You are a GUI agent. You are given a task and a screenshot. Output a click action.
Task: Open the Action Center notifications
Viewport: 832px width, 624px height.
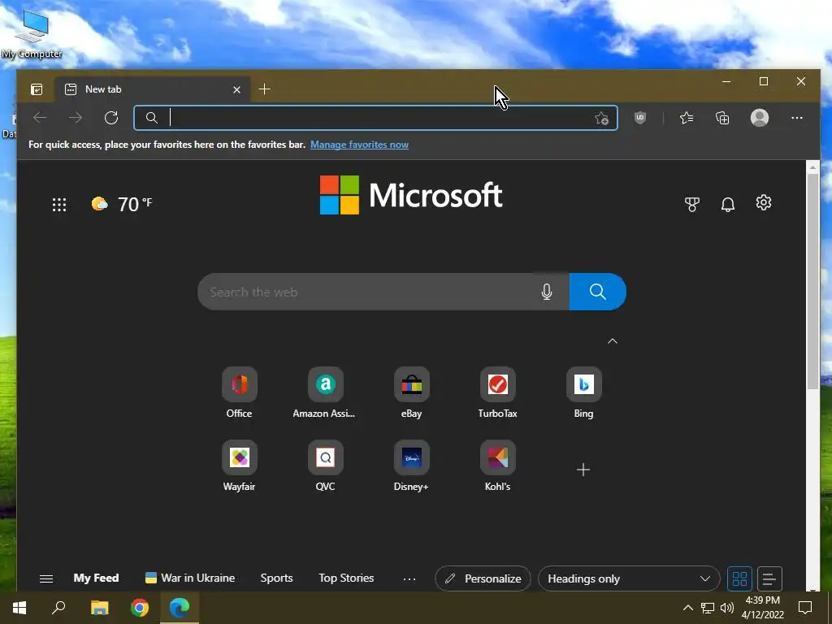coord(805,608)
